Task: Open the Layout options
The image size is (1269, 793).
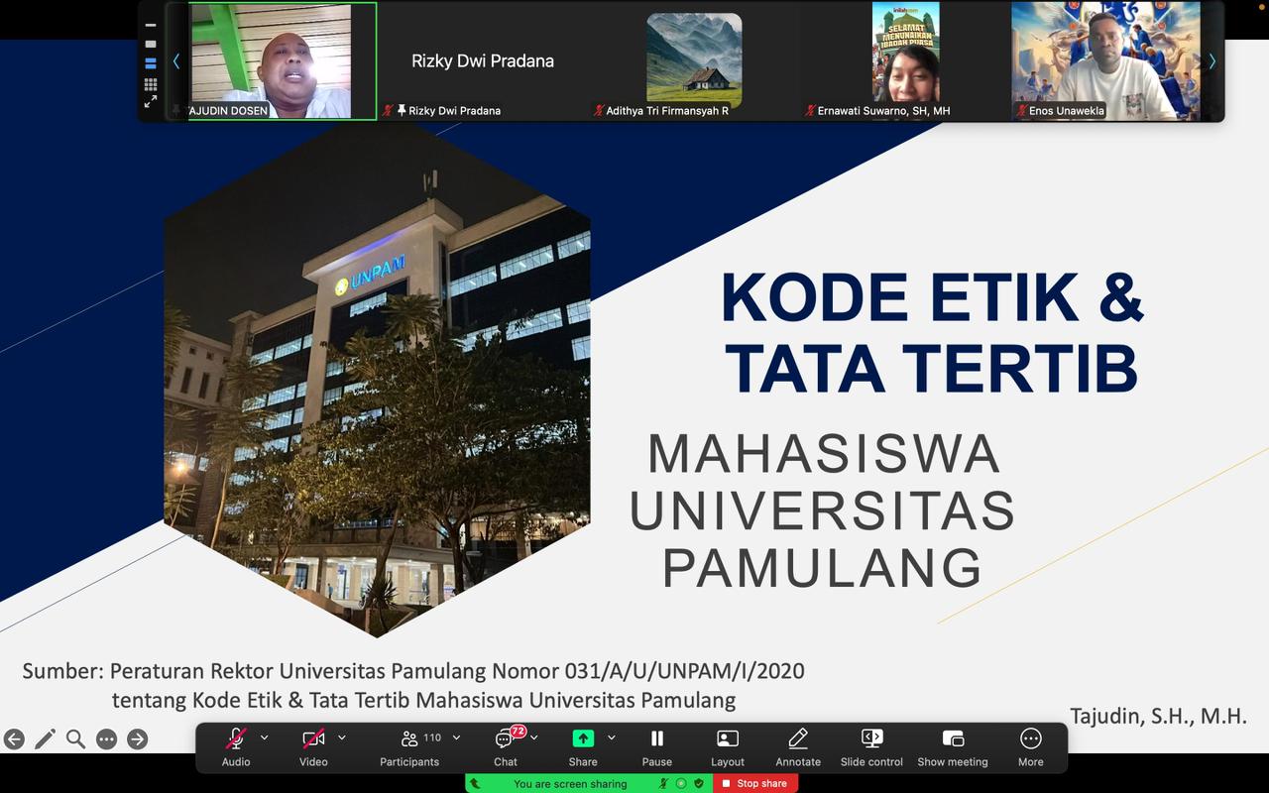Action: point(728,747)
